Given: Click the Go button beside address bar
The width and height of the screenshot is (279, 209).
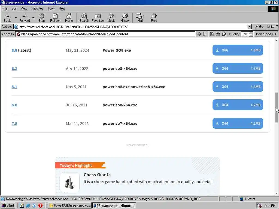Looking at the screenshot, I should [259, 27].
